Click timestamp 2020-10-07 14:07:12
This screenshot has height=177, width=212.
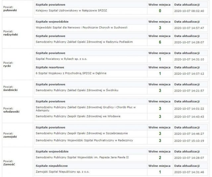(189, 74)
